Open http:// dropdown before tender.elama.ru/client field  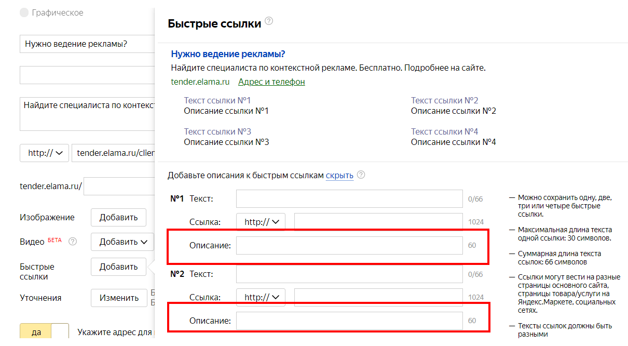click(x=44, y=153)
